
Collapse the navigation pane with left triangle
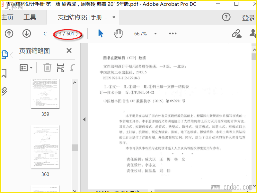(84, 119)
